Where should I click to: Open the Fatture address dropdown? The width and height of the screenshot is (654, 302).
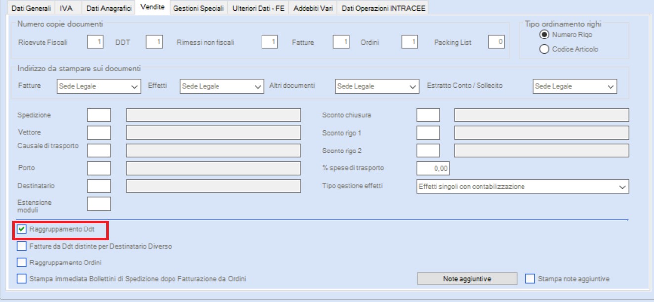[99, 86]
